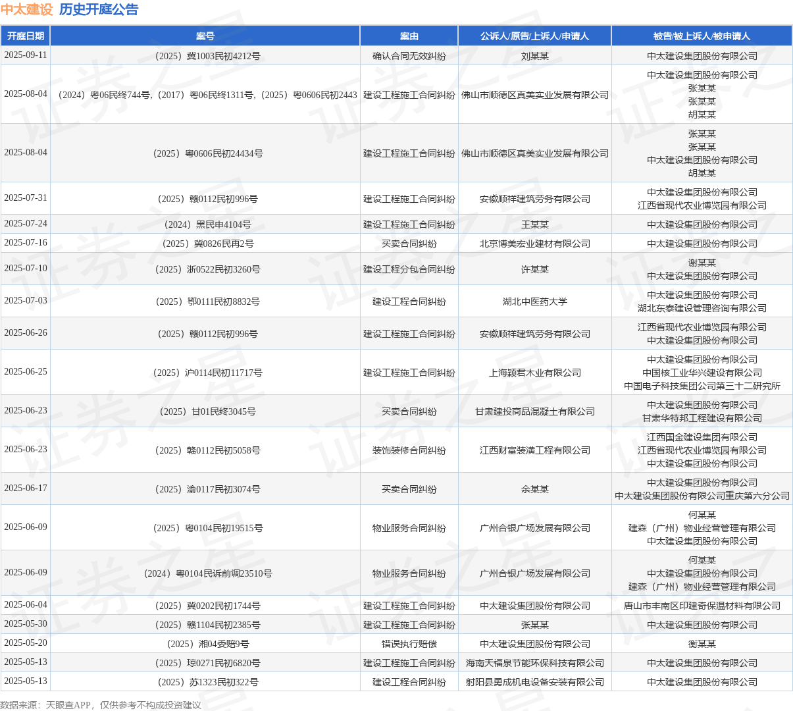Click case number (2025)粤0606民初24434号
This screenshot has height=711, width=793.
pos(205,153)
